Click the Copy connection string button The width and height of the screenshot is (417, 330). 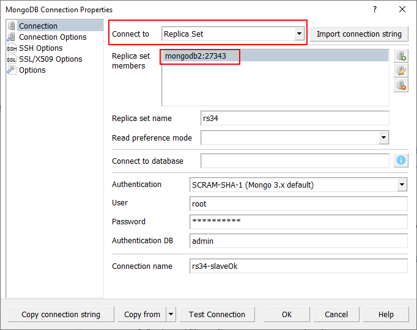tap(61, 315)
